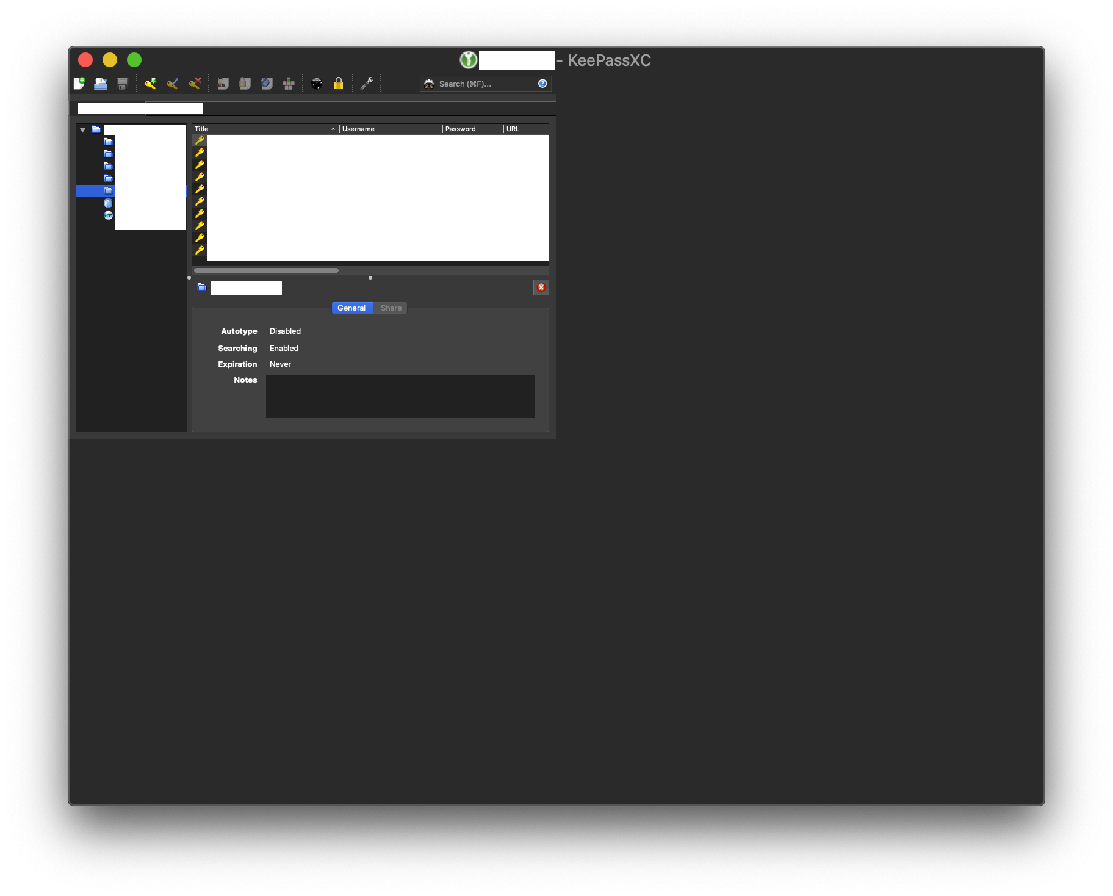Open search help via question mark

point(542,84)
